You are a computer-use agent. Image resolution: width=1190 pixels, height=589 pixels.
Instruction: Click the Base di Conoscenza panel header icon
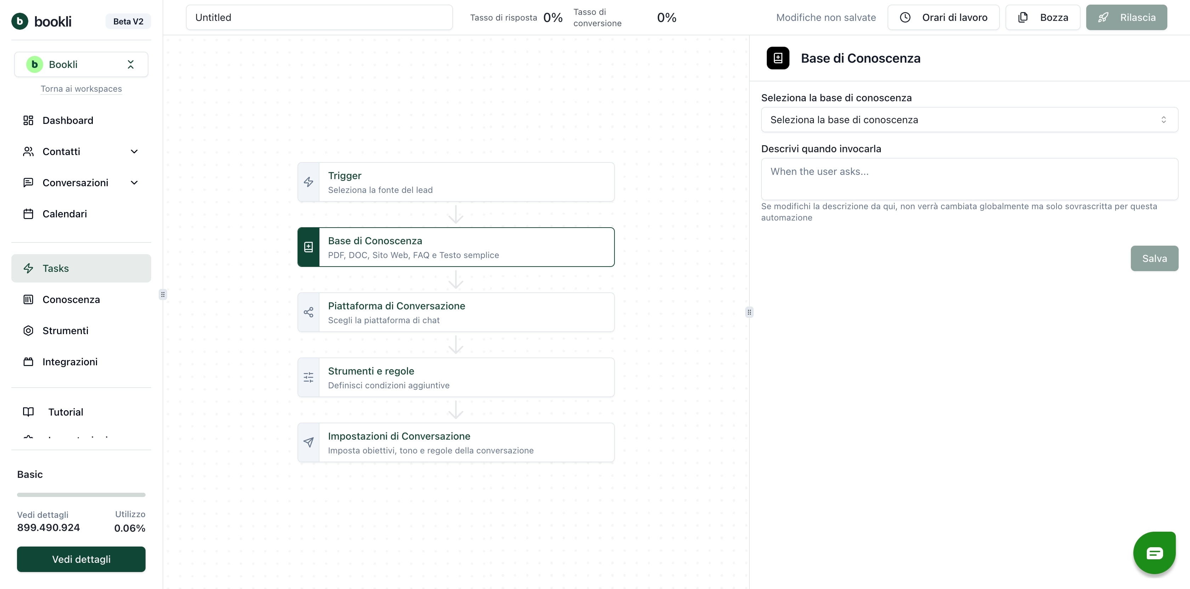tap(778, 58)
